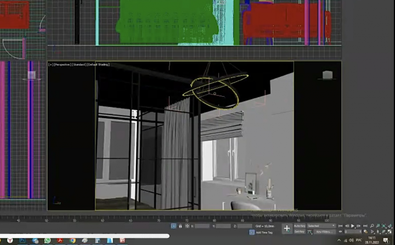Open the Standard viewport quality menu
This screenshot has width=395, height=245.
[x=79, y=65]
